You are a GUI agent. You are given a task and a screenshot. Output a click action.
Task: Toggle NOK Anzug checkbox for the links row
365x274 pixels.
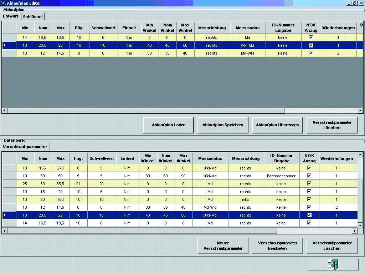[x=309, y=199]
